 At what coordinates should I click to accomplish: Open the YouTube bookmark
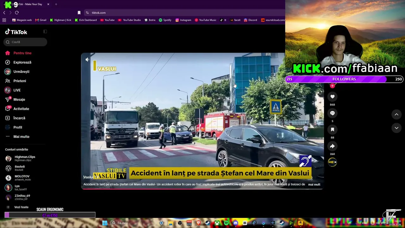point(107,20)
